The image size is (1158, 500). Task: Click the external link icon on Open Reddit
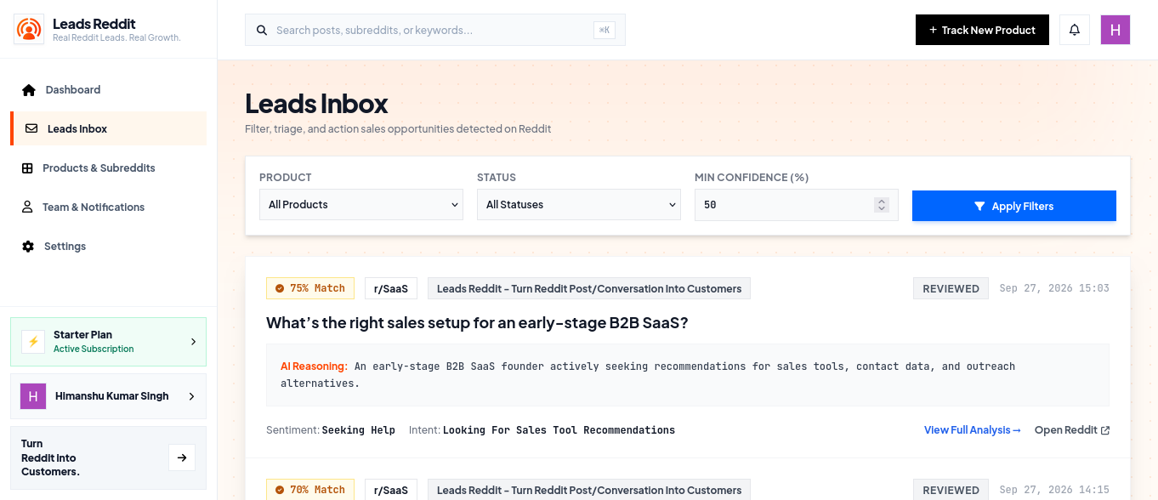point(1105,430)
